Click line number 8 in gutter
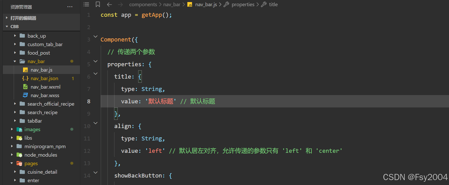Screen dimensions: 449x185 pos(89,101)
